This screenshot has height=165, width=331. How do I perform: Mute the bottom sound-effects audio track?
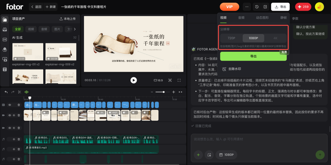click(x=14, y=159)
